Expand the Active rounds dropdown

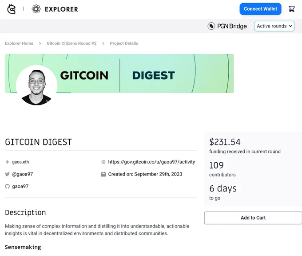pyautogui.click(x=274, y=26)
